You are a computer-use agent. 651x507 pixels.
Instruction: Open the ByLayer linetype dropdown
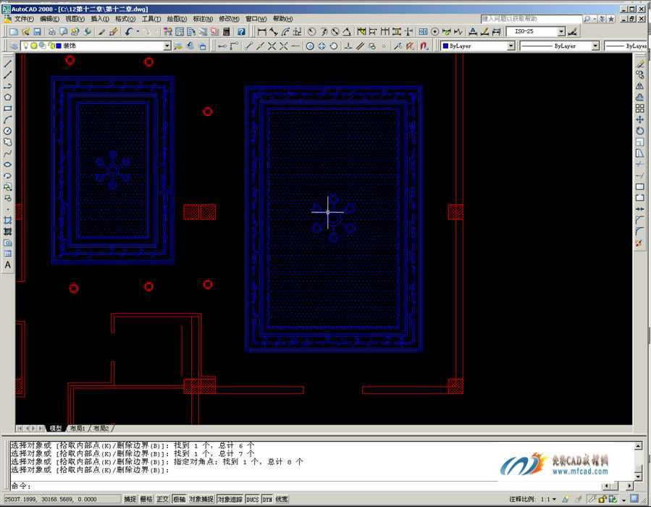[x=595, y=46]
